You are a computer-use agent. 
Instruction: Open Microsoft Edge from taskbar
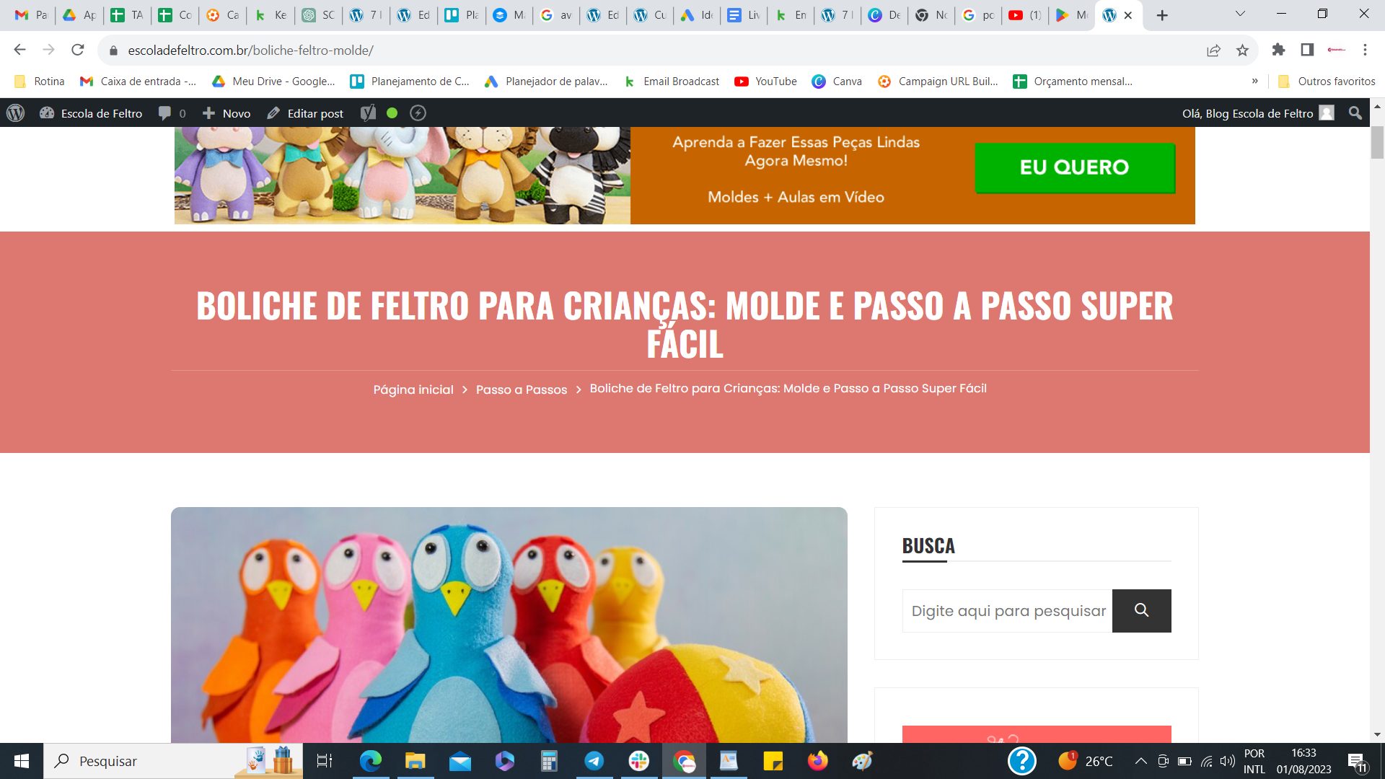tap(371, 761)
